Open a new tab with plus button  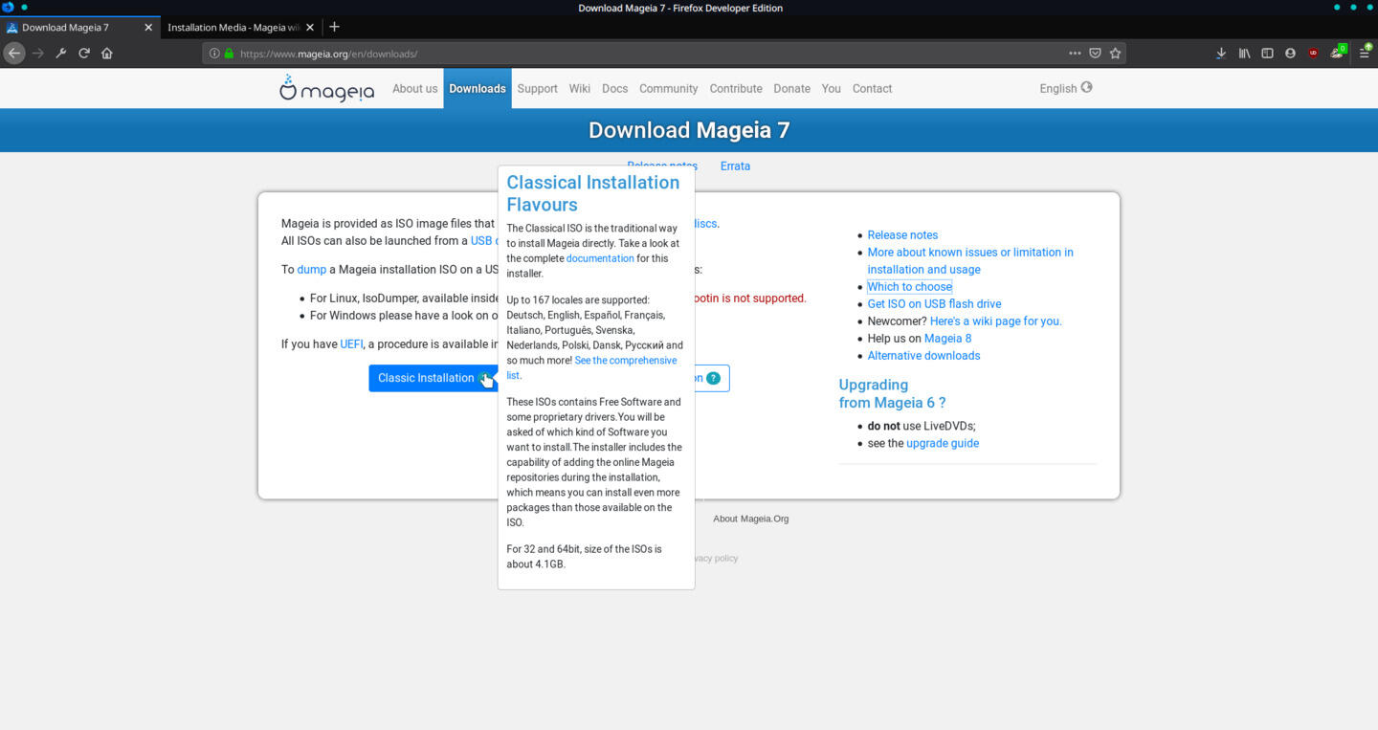click(x=334, y=27)
